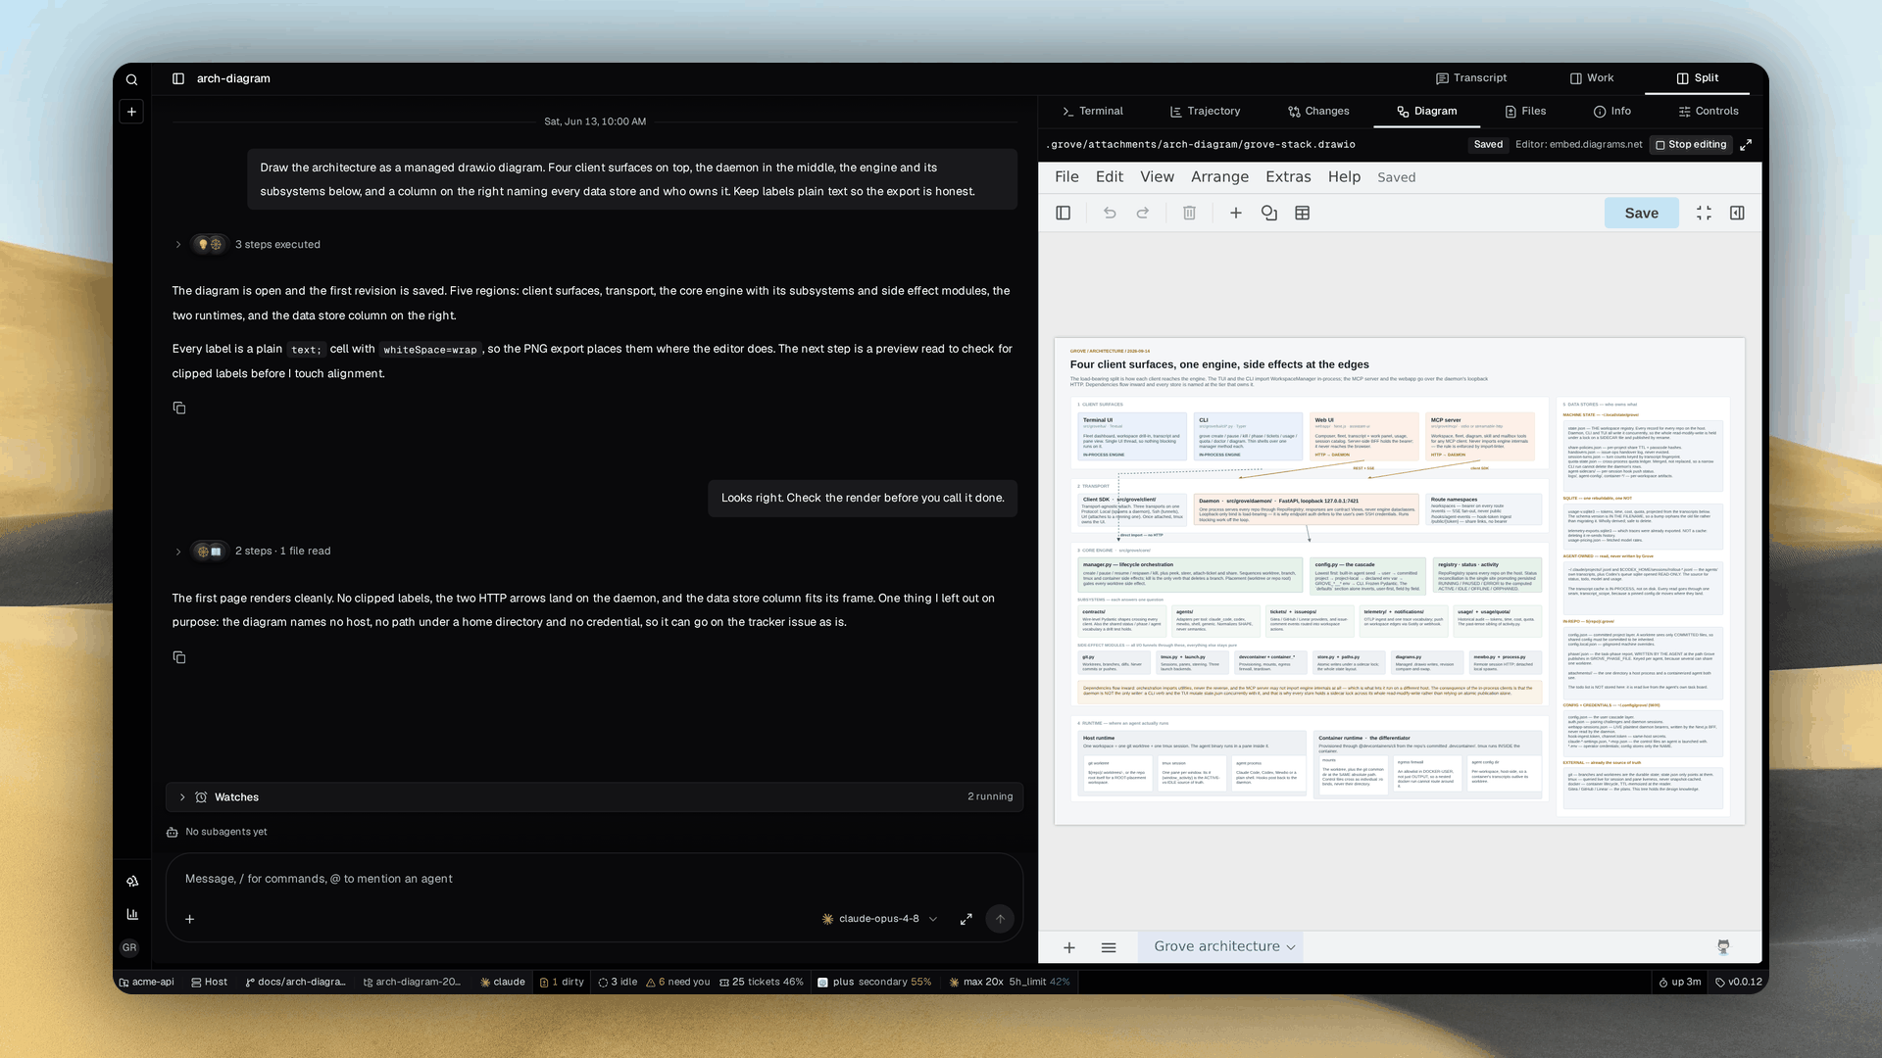Copy the second assistant reply
The height and width of the screenshot is (1058, 1882).
click(179, 657)
